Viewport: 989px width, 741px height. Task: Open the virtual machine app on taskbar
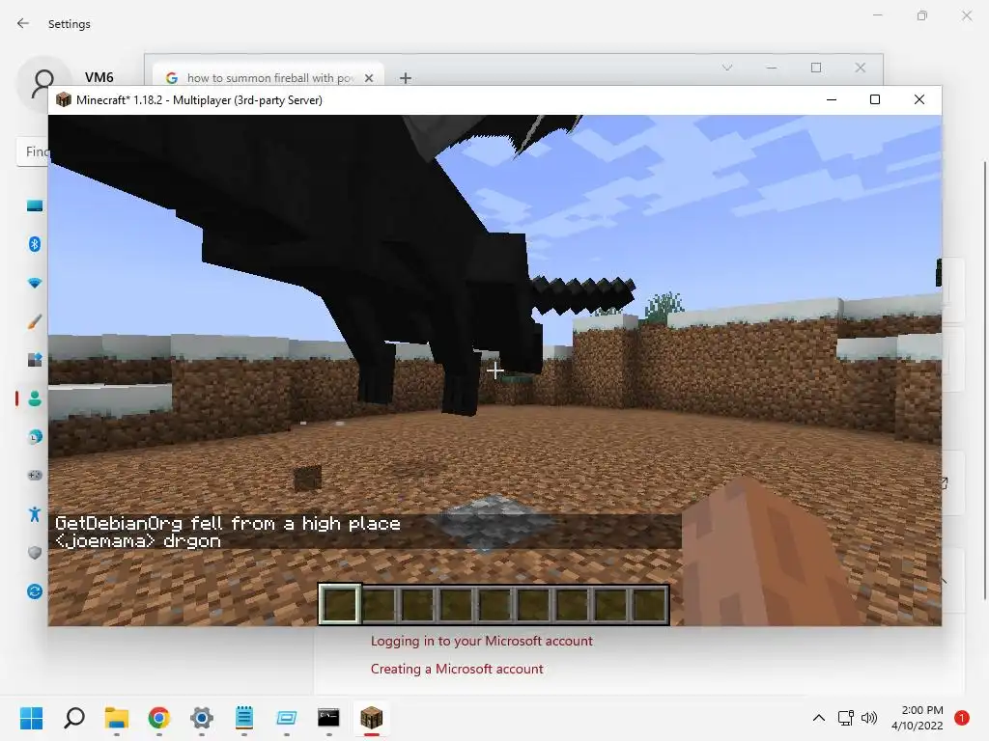tap(286, 718)
